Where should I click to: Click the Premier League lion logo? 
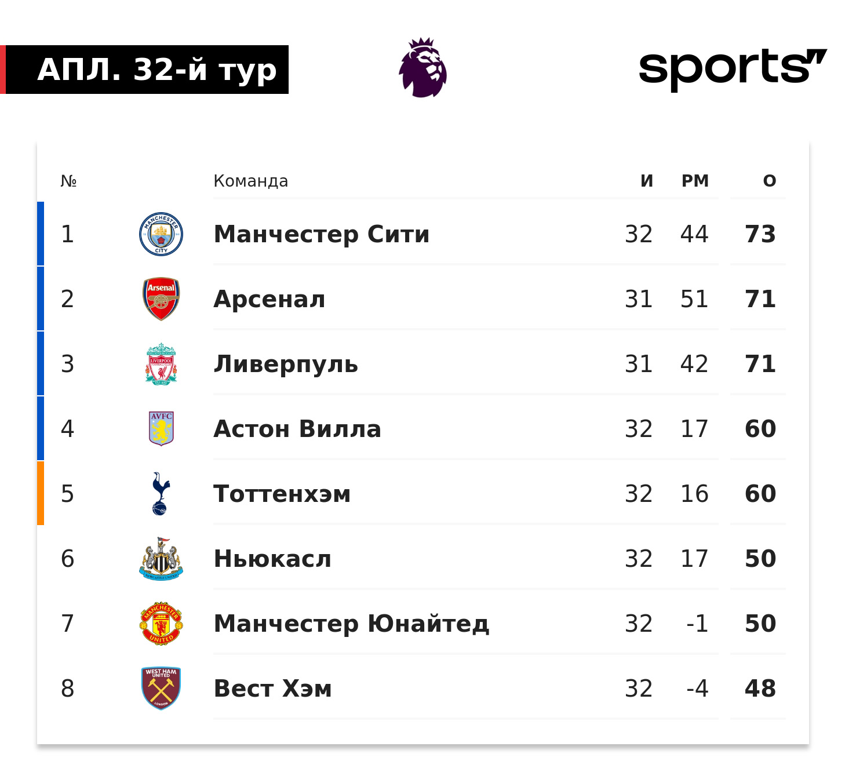423,68
